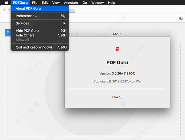Click the ( Paid ) license text
The image size is (185, 140).
click(117, 97)
